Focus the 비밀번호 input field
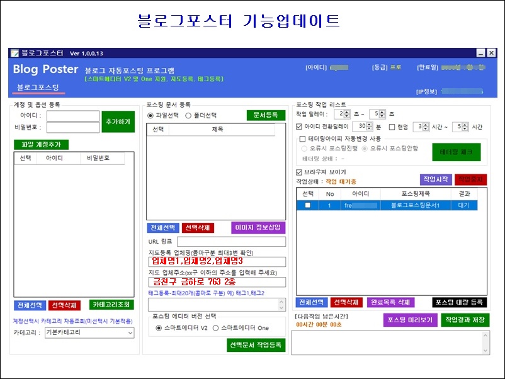The height and width of the screenshot is (379, 505). coord(73,128)
